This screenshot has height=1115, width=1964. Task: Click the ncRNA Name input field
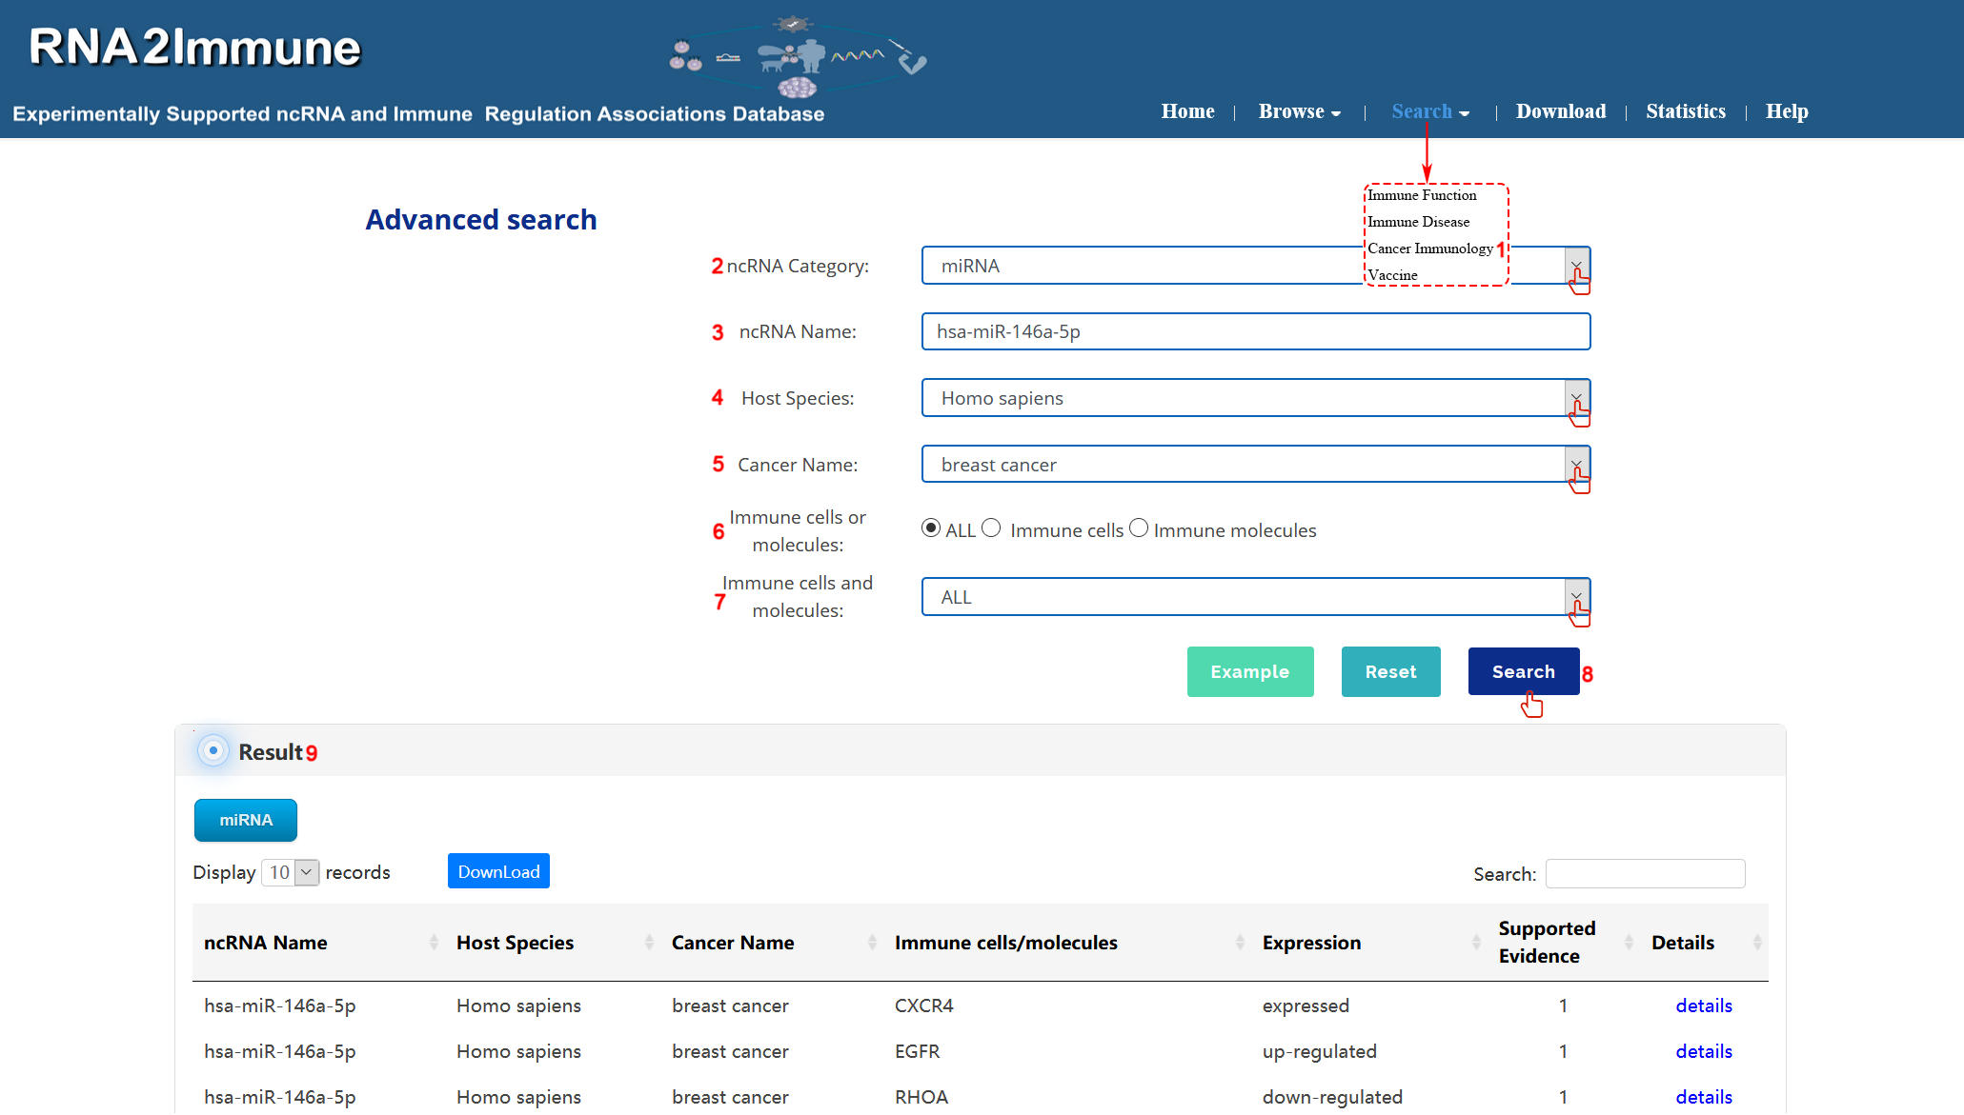(x=1255, y=331)
